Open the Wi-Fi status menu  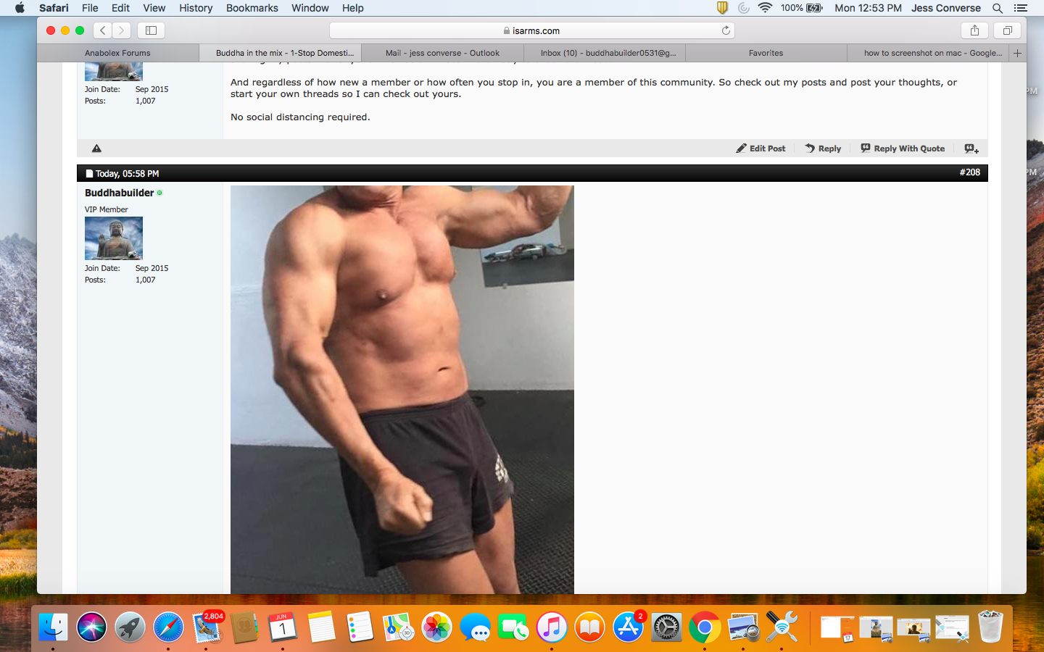tap(765, 8)
